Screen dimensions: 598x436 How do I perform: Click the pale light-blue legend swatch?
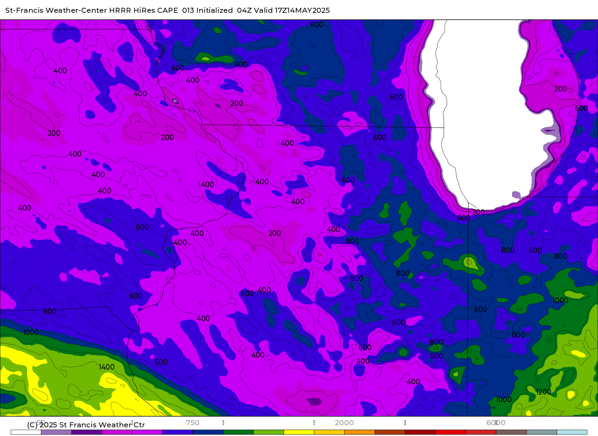572,432
